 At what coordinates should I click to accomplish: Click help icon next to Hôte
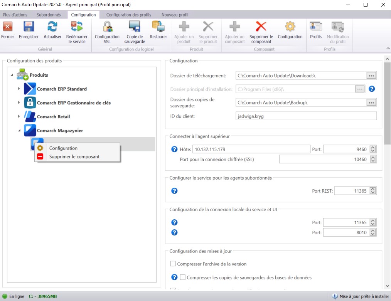pyautogui.click(x=174, y=149)
